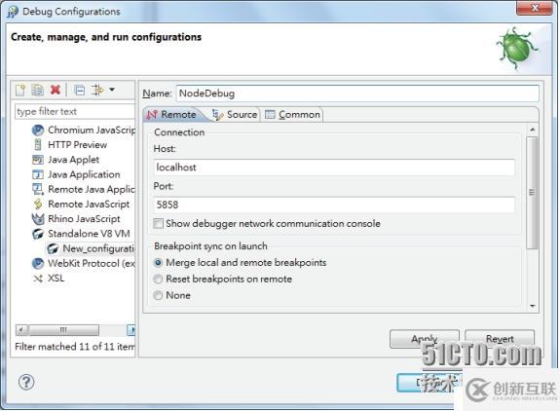
Task: Click scroll down arrow in Remote panel
Action: pyautogui.click(x=533, y=307)
